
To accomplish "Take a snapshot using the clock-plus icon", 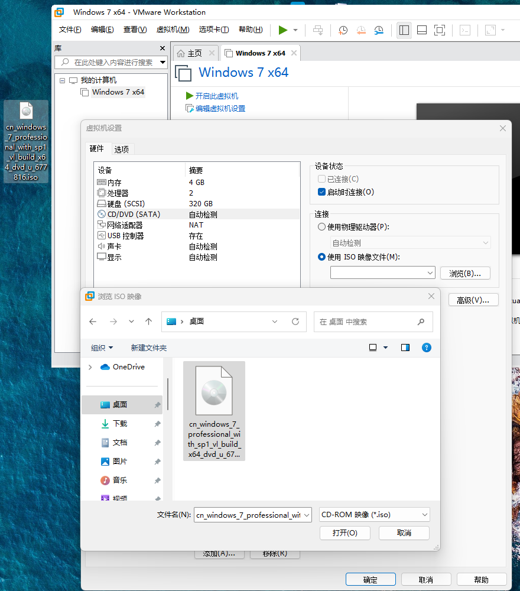I will pos(343,30).
